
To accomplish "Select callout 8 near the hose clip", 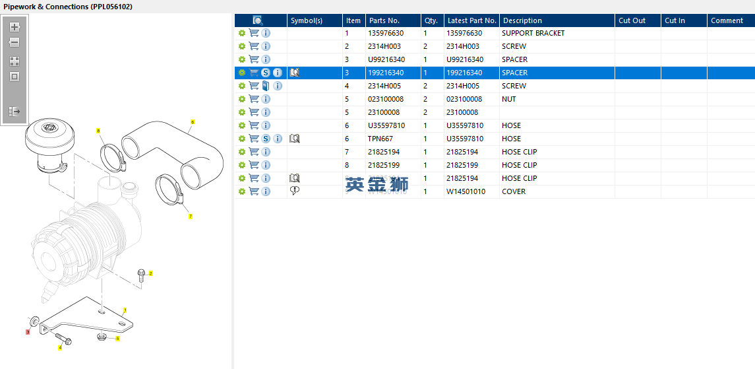I will 98,131.
